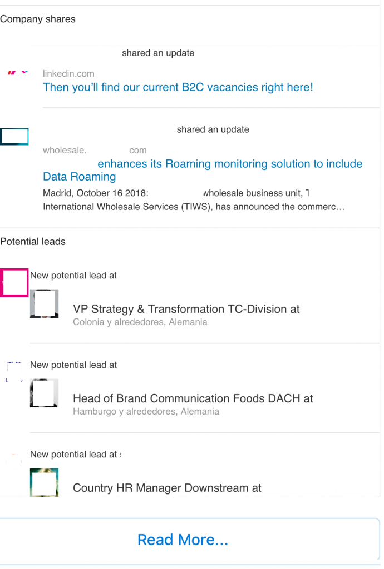Select the Head of Brand Communication Foods DACH title
384x569 pixels.
(193, 398)
